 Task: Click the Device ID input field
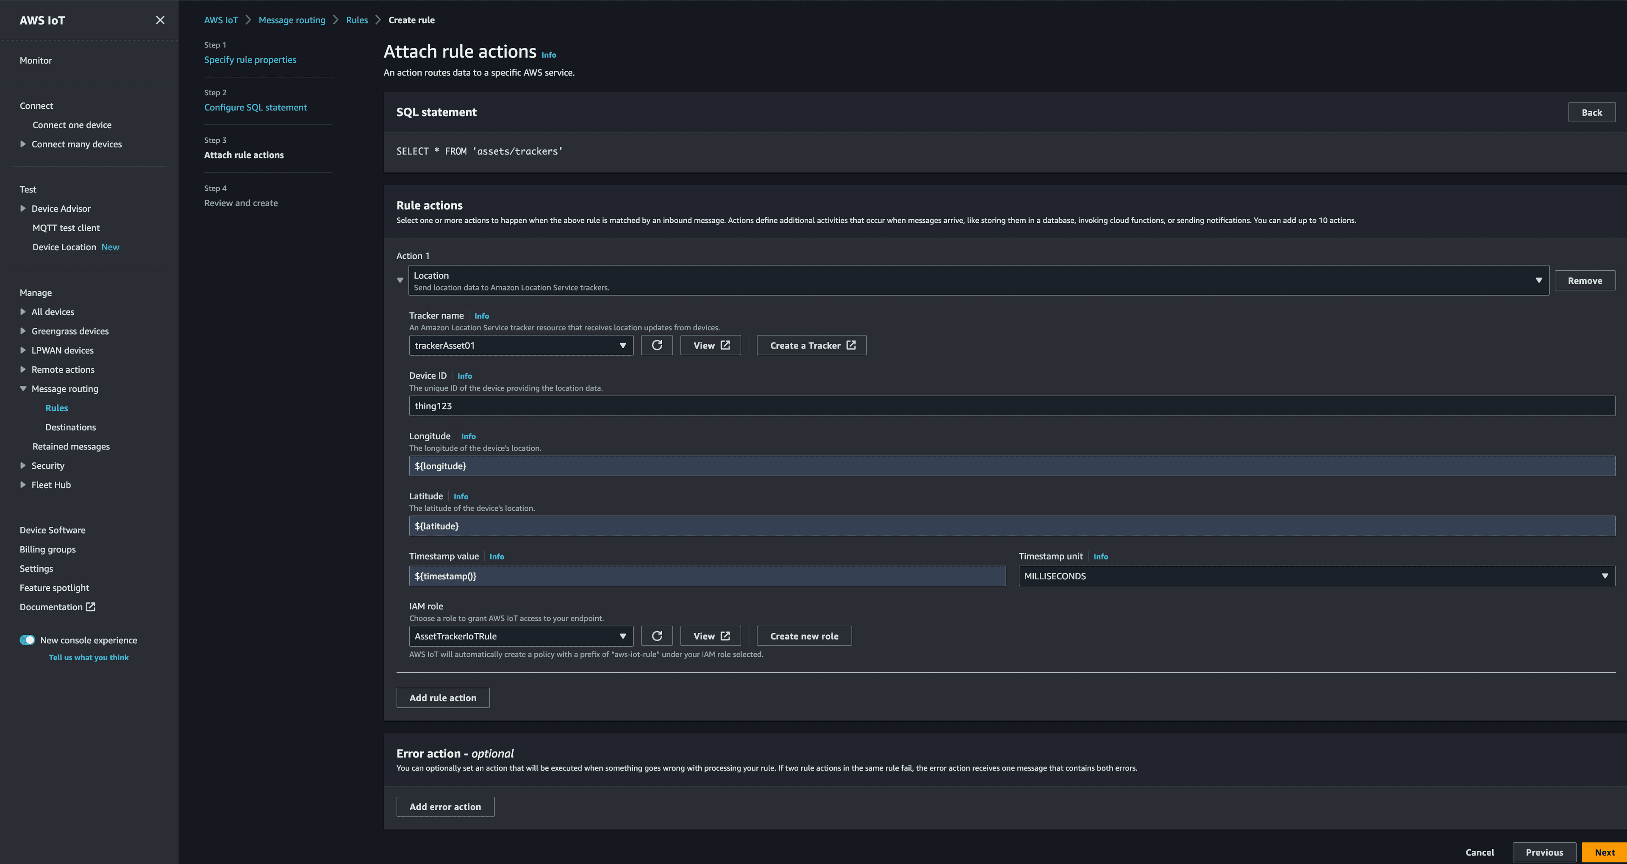1012,406
